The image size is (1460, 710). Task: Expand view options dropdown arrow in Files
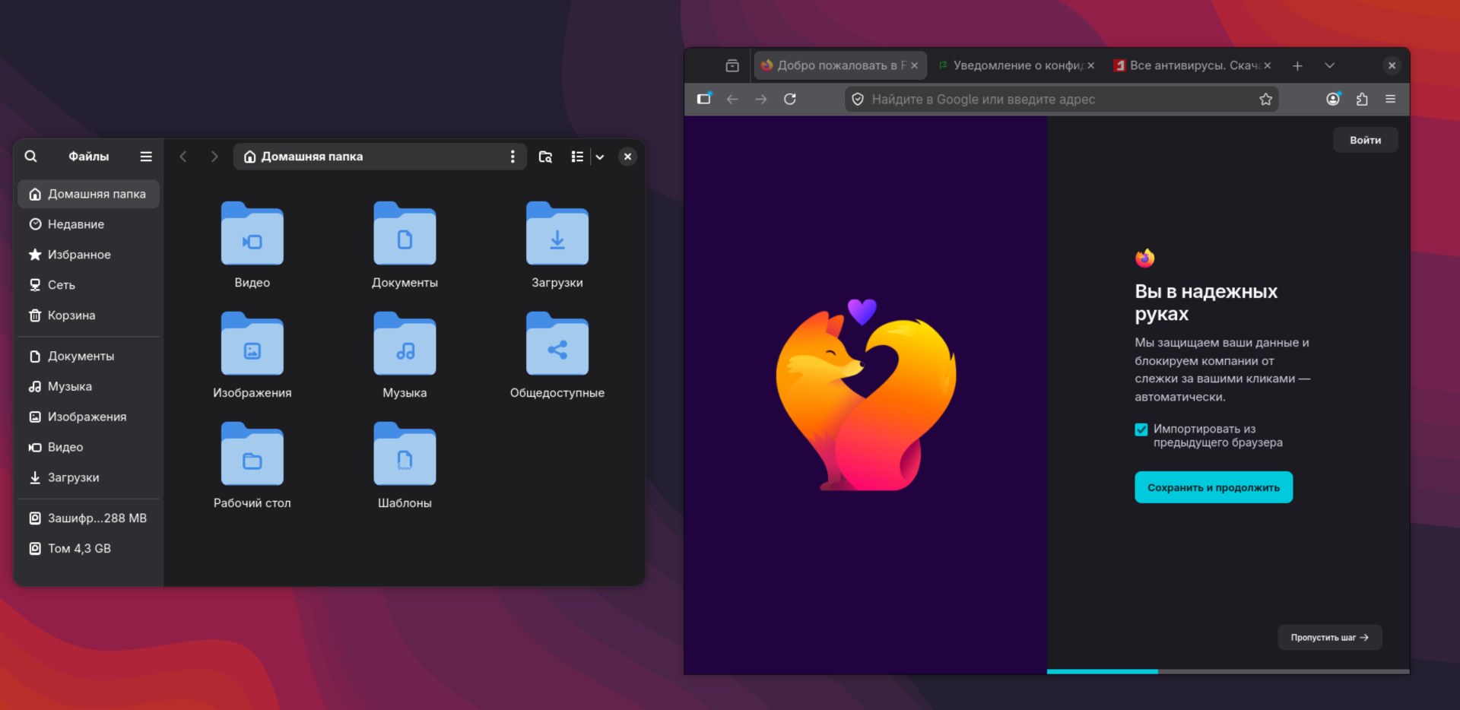click(600, 157)
